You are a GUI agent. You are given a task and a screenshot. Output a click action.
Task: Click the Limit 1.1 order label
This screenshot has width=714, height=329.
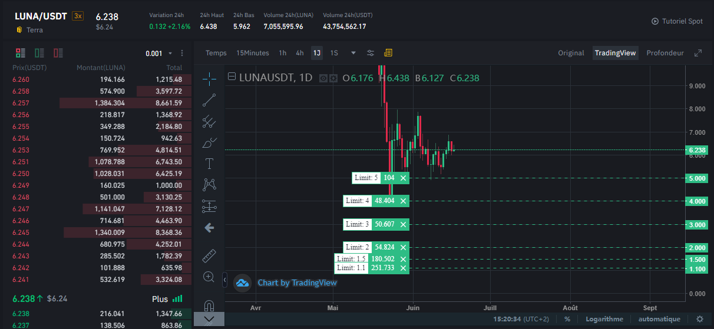pyautogui.click(x=351, y=268)
